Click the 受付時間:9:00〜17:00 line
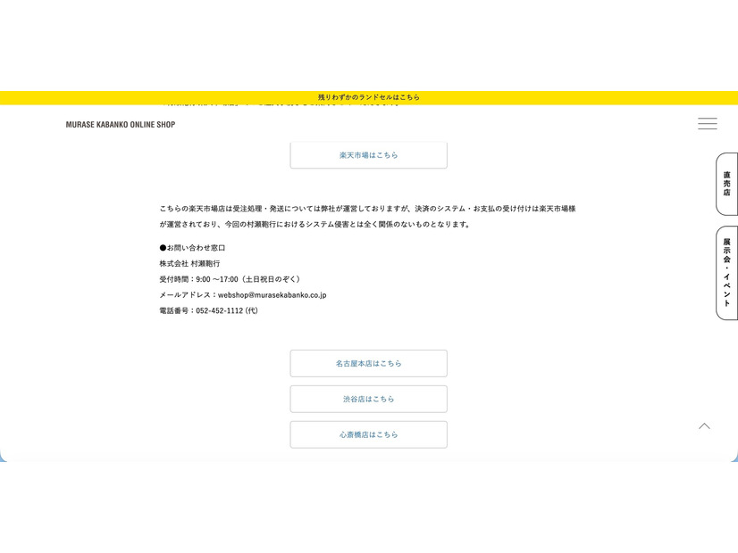 coord(230,279)
